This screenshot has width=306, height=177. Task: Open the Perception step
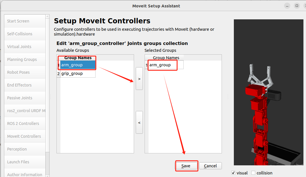(x=25, y=149)
